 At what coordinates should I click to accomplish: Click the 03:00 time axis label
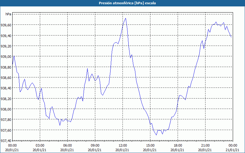pos(40,146)
